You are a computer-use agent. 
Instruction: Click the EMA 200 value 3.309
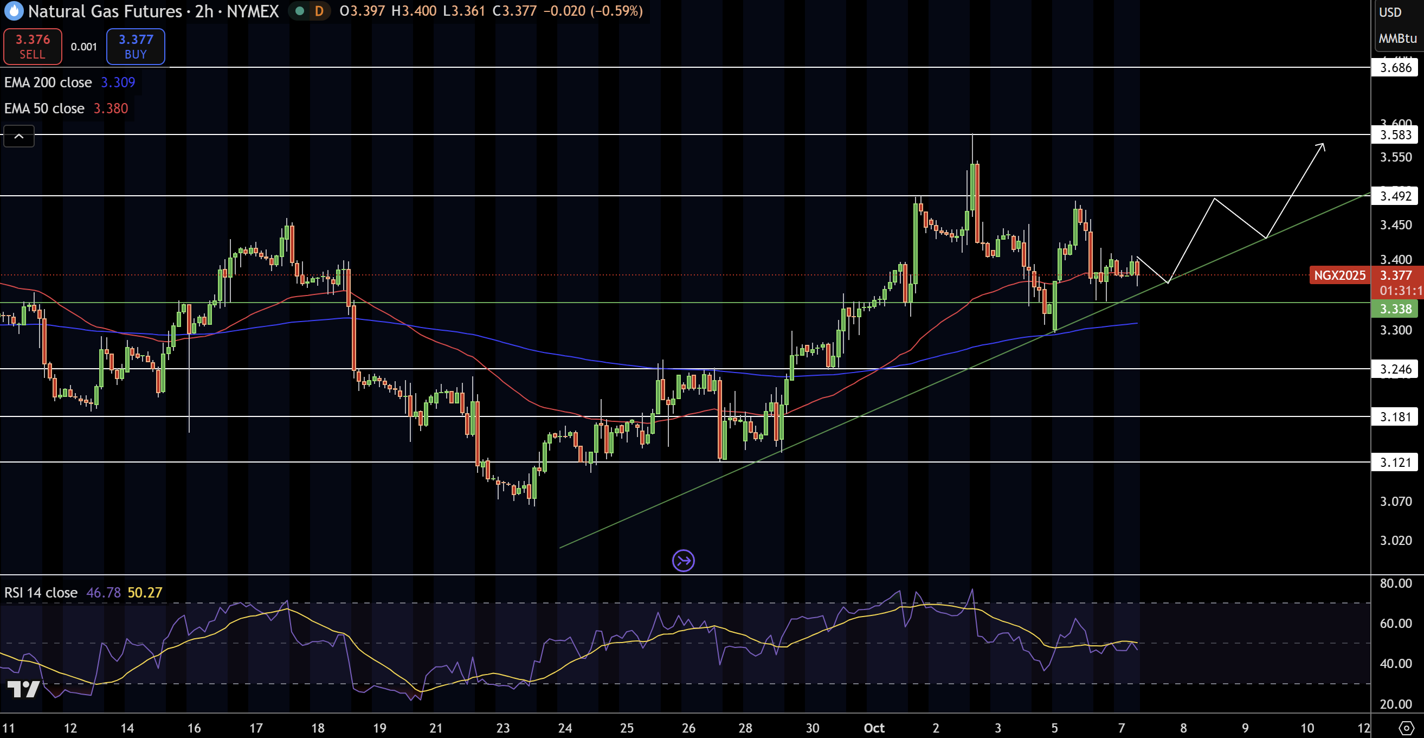118,82
